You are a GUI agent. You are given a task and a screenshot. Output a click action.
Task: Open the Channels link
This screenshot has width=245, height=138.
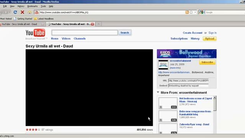click(x=80, y=38)
